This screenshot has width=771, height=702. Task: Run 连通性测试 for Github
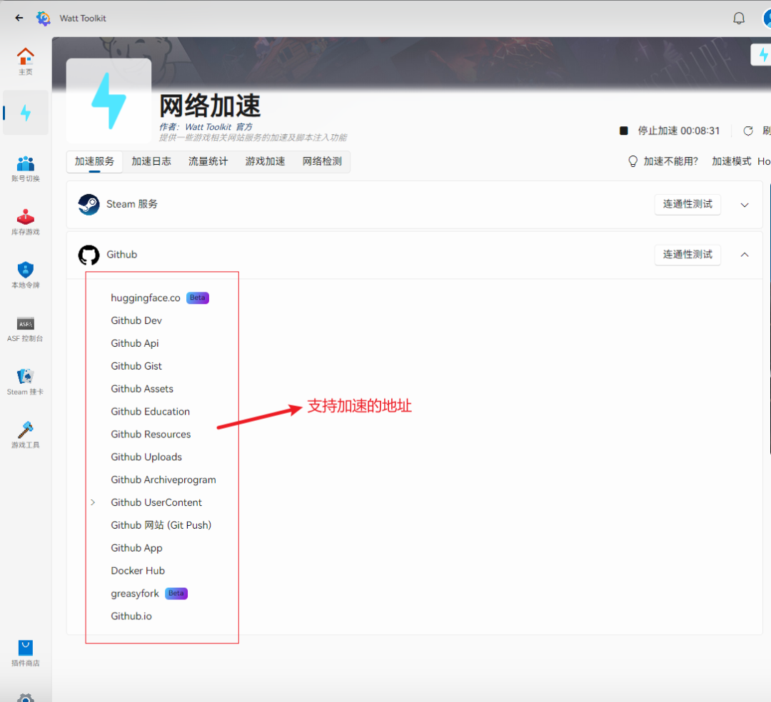tap(687, 255)
